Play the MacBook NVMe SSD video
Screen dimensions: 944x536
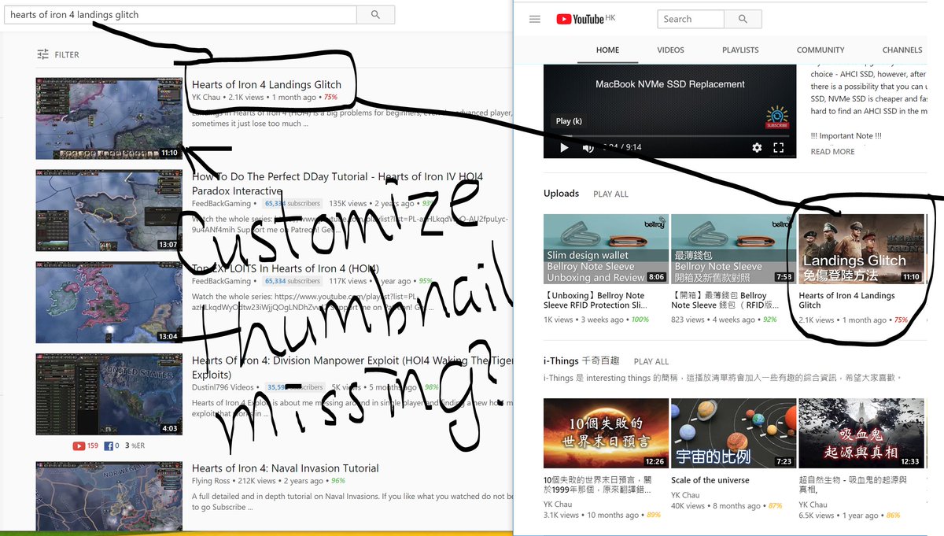click(x=564, y=147)
